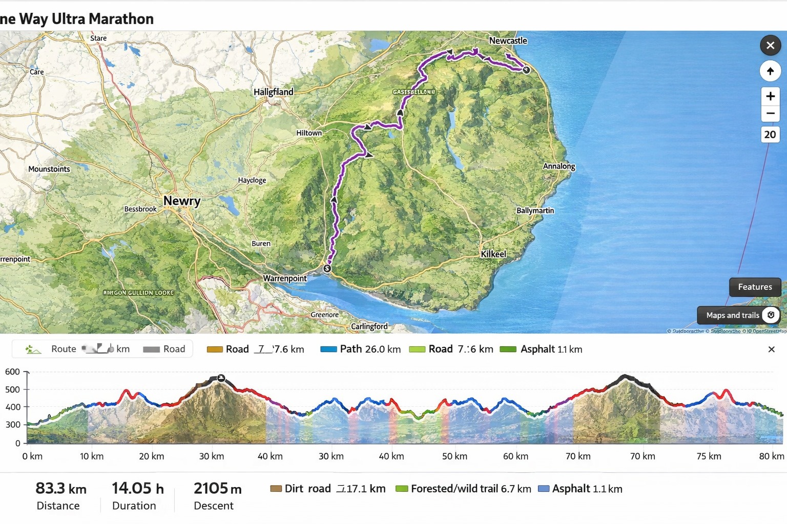
Task: Click the brown Dirt road swatch
Action: (x=276, y=489)
